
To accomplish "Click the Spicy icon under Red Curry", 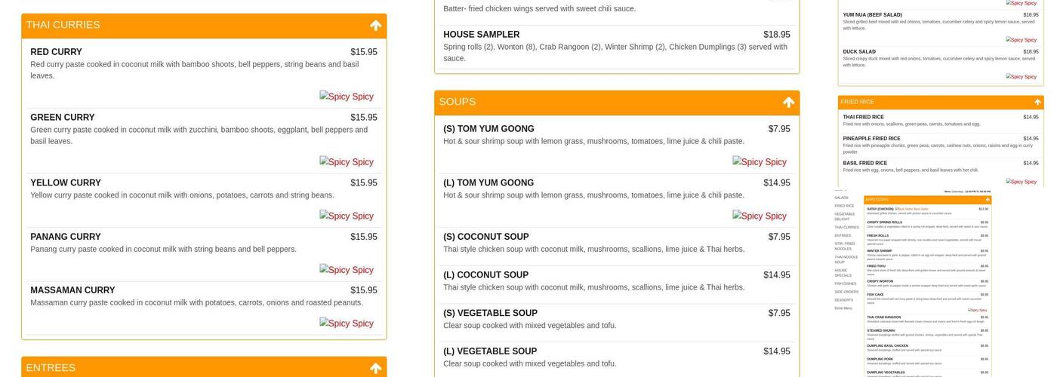I will tap(347, 97).
